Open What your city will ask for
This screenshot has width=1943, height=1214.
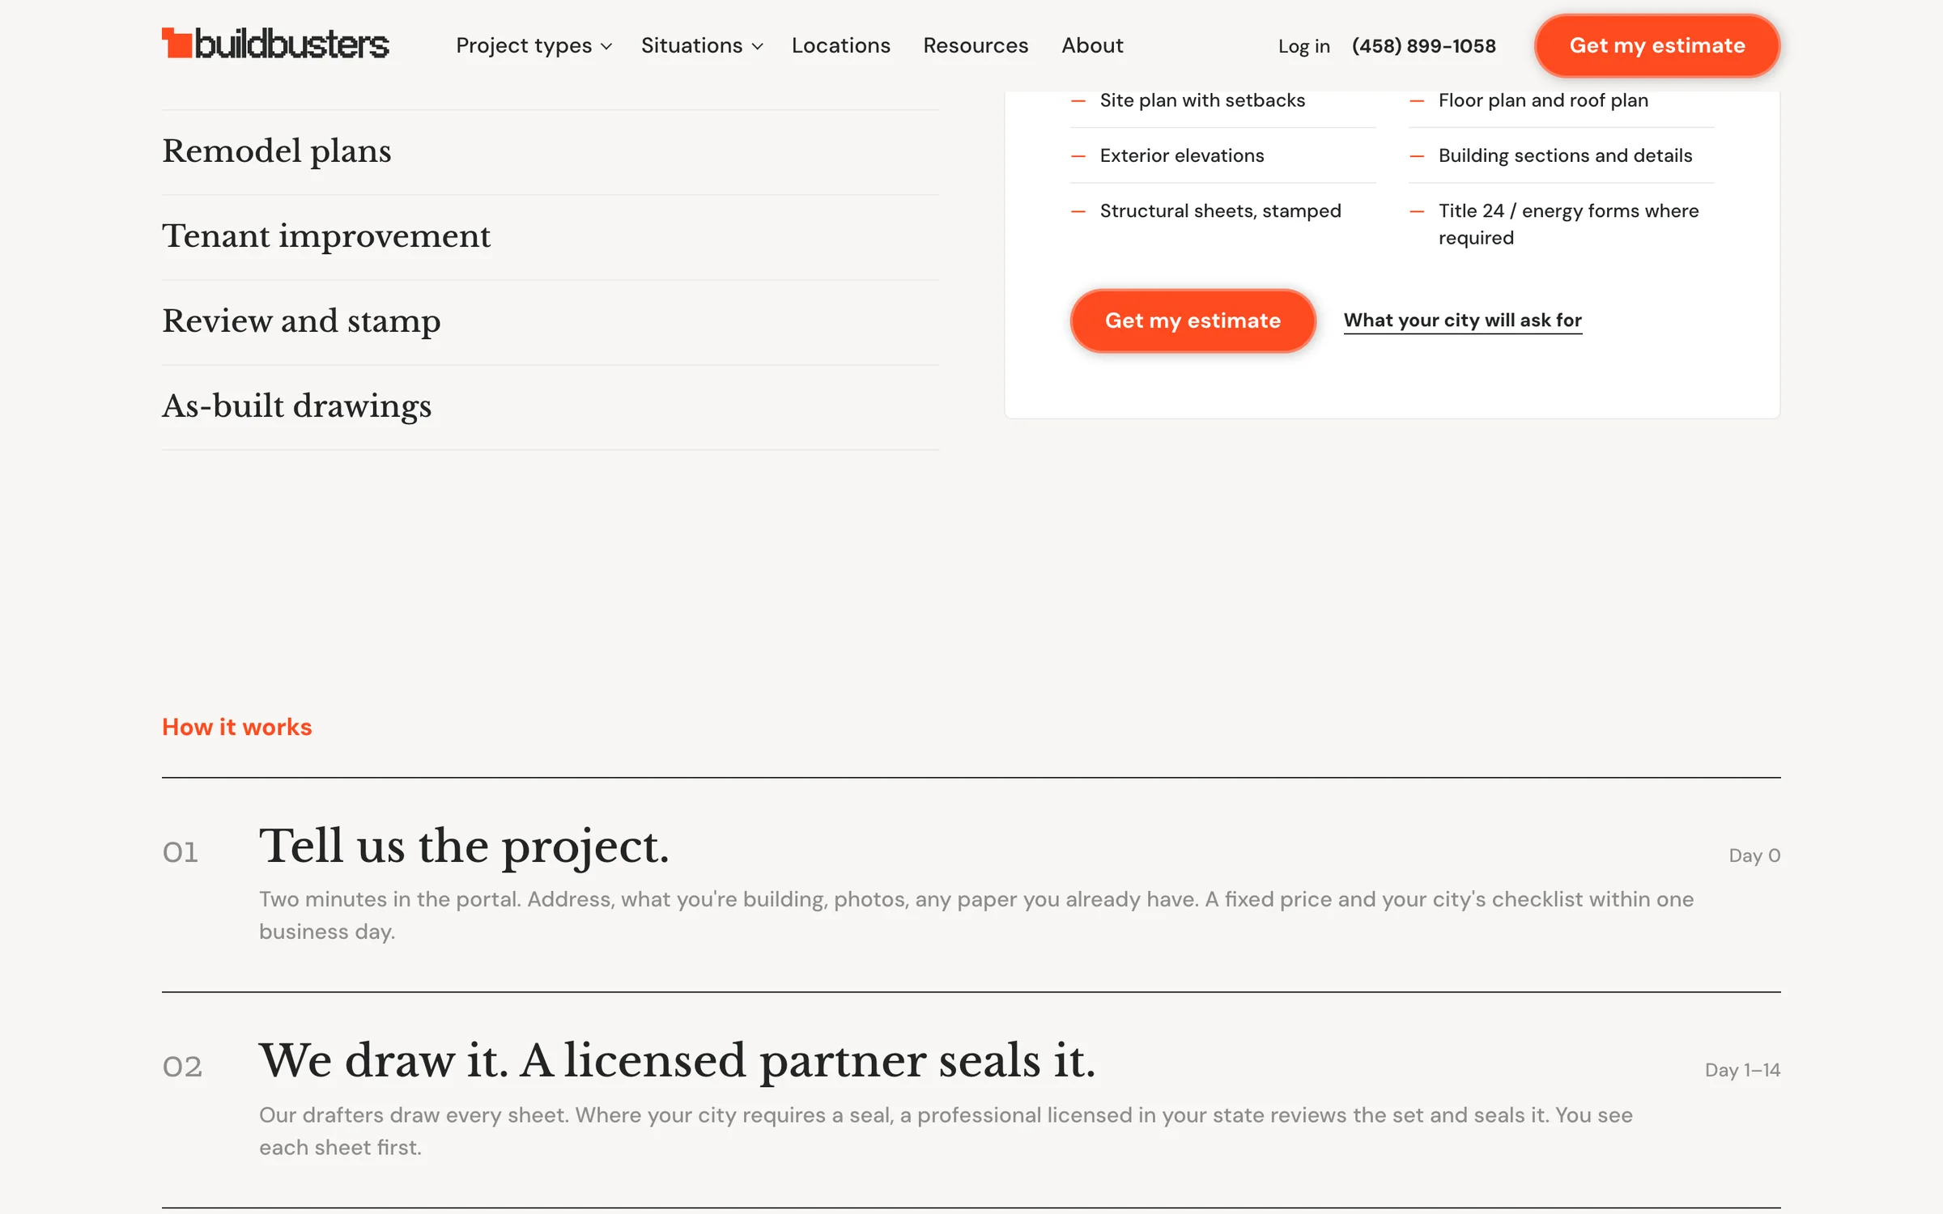pos(1462,320)
